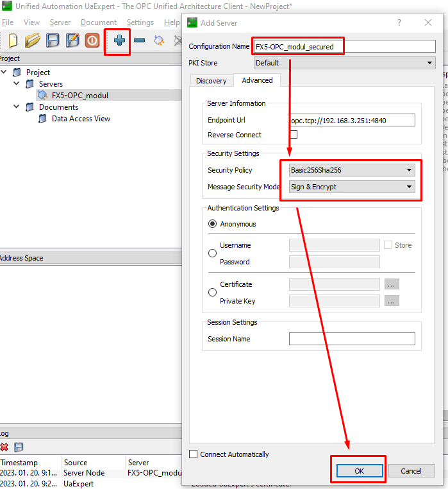Image resolution: width=448 pixels, height=489 pixels.
Task: Toggle the Reverse Connect checkbox
Action: tap(294, 135)
